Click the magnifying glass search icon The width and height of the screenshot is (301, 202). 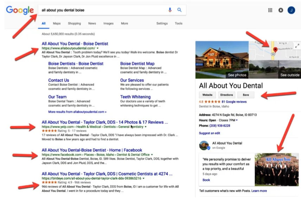point(179,10)
